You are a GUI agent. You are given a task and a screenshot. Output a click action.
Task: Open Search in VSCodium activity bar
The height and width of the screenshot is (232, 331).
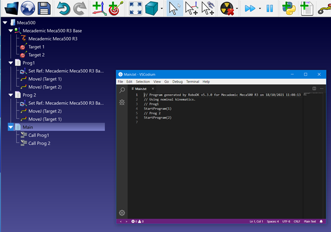coord(122,90)
